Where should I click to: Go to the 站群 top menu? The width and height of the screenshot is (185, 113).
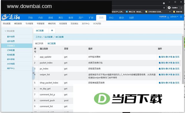132,18
